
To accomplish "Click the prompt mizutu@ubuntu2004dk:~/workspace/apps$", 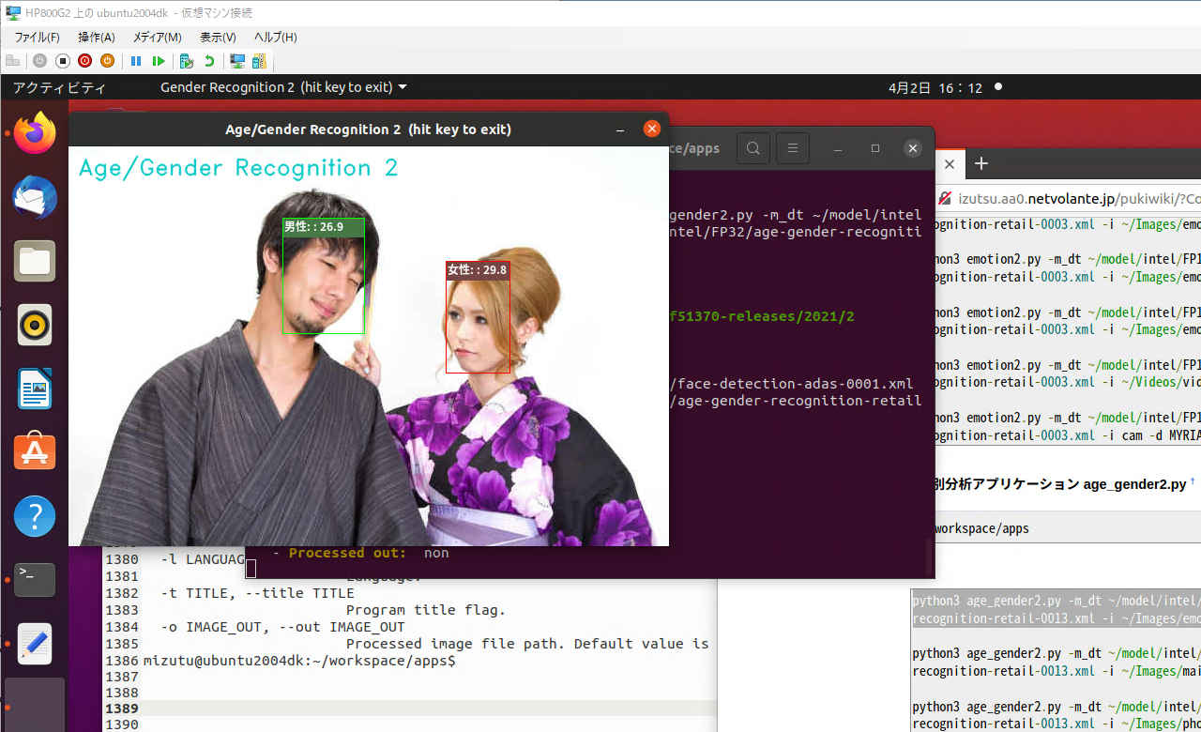I will (x=299, y=661).
